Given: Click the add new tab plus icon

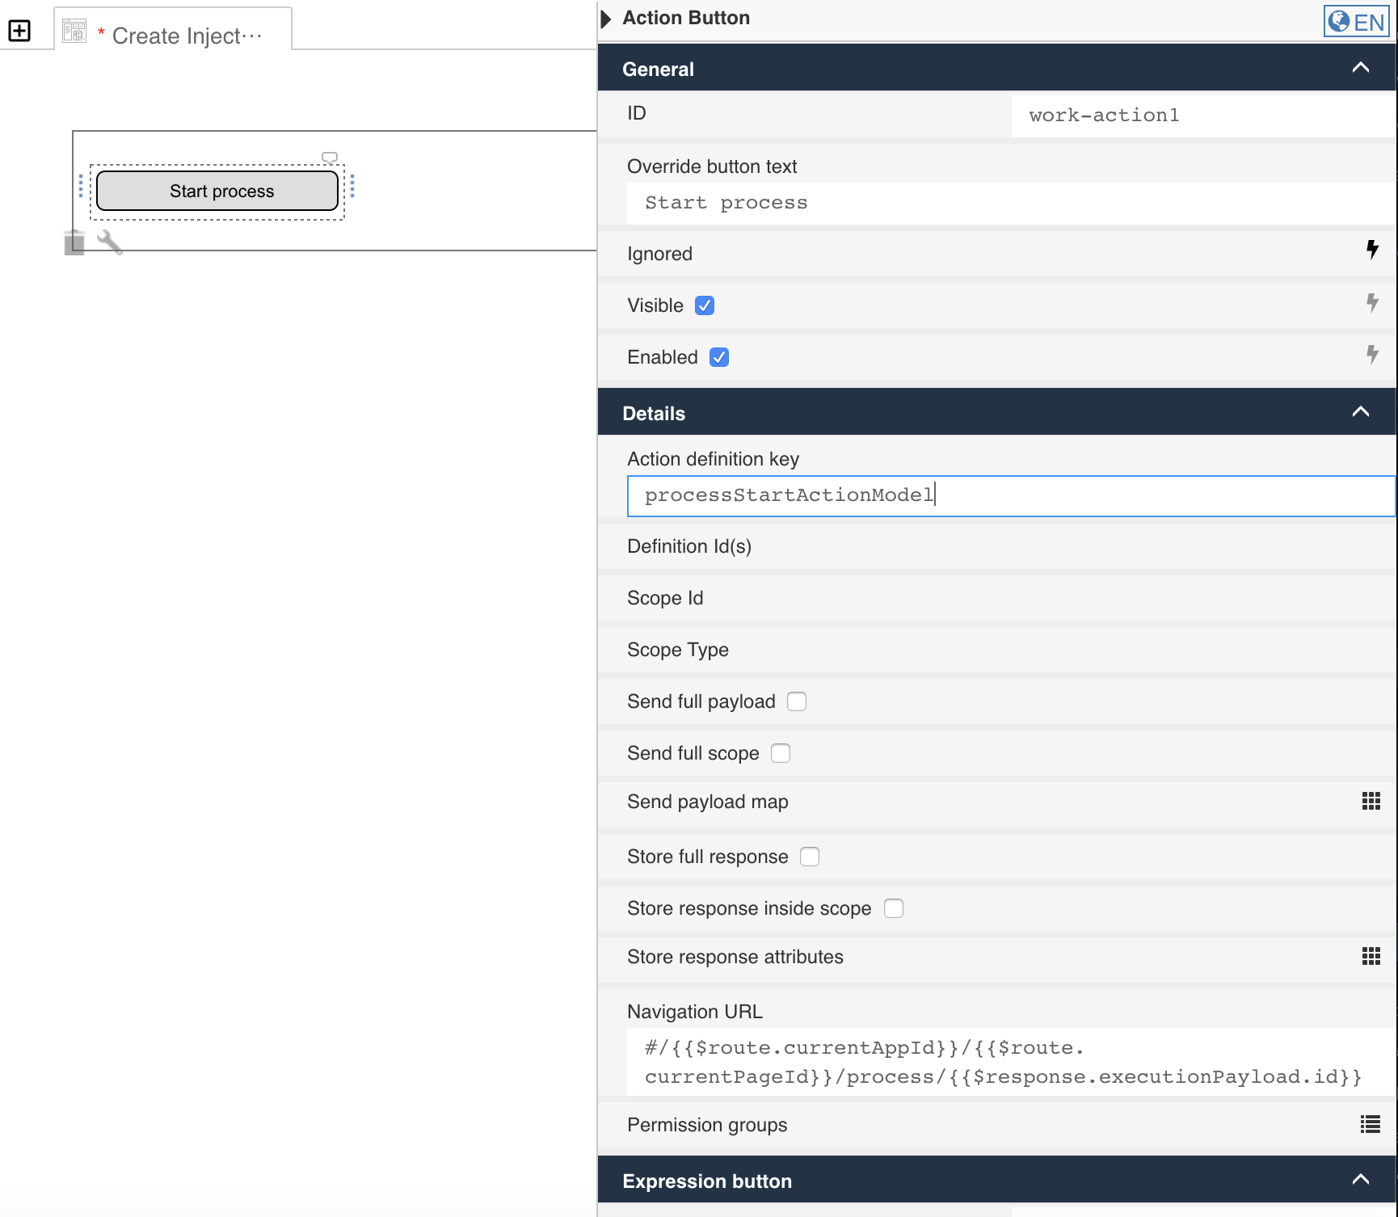Looking at the screenshot, I should pyautogui.click(x=19, y=31).
